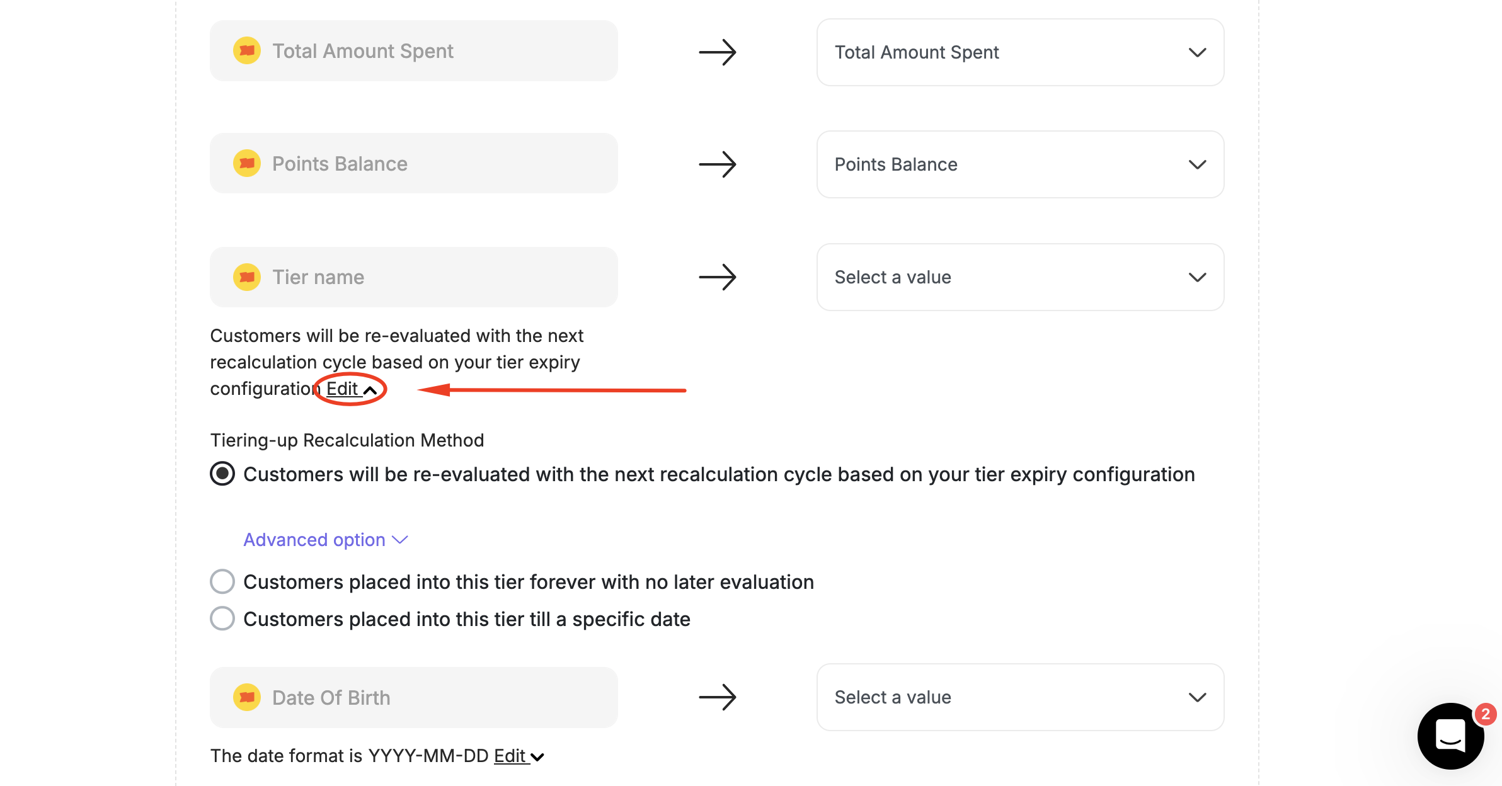
Task: Click the arrow connecting Total Amount Spent fields
Action: tap(718, 52)
